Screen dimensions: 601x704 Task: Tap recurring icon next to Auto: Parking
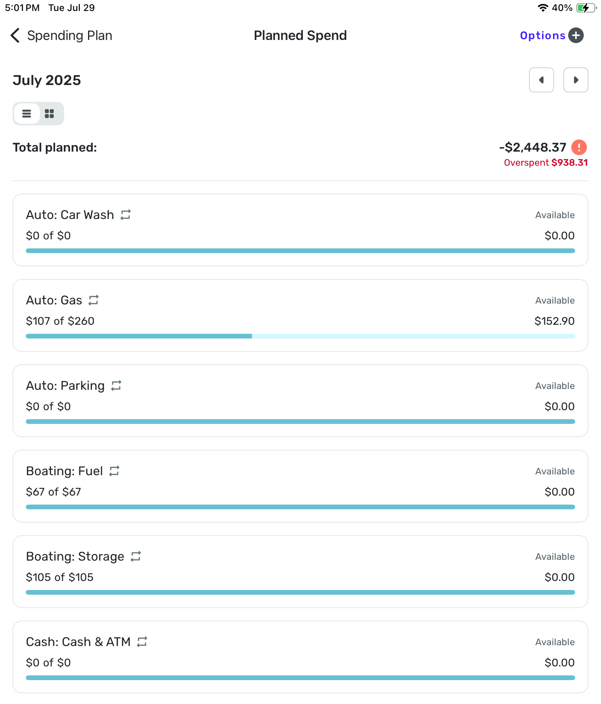pyautogui.click(x=116, y=385)
